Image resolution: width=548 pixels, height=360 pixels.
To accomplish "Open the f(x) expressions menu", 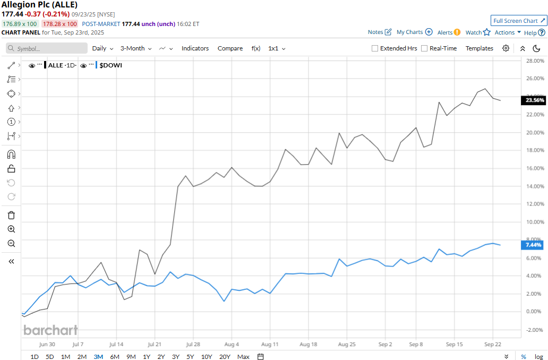I will (256, 48).
